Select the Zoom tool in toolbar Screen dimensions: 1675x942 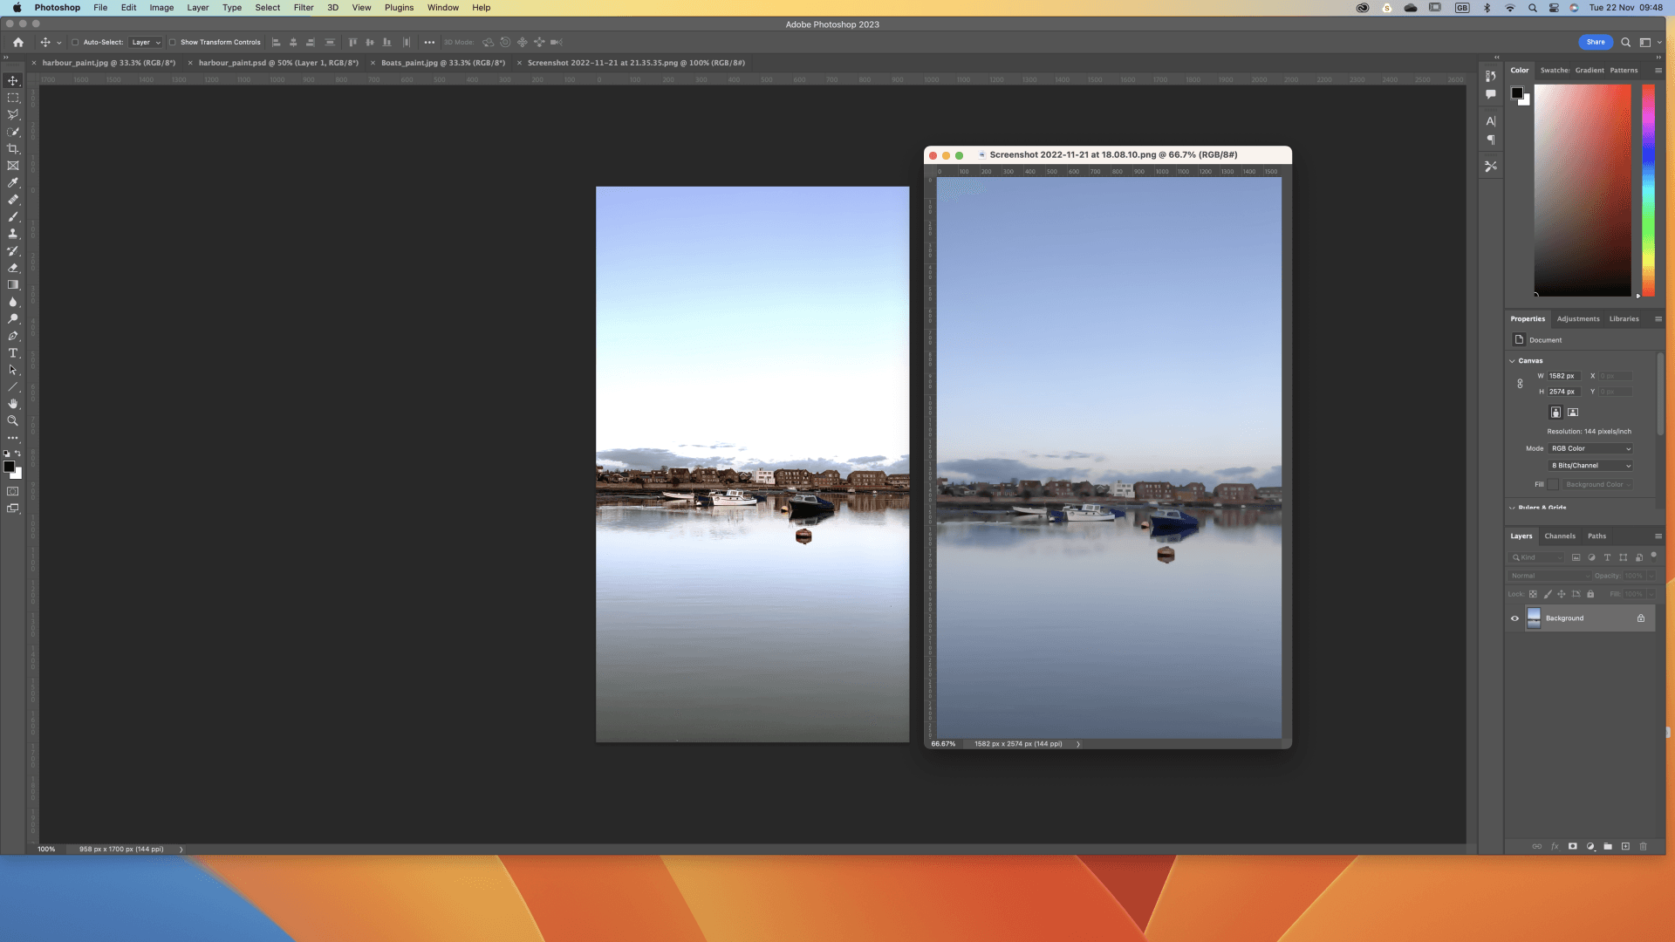pos(13,420)
